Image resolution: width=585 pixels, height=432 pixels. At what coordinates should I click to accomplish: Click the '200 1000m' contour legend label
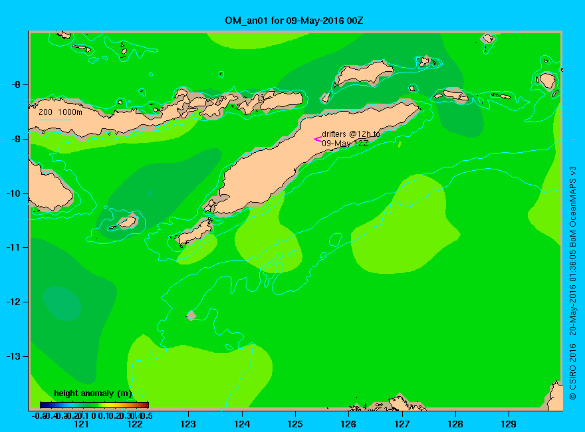coord(60,112)
